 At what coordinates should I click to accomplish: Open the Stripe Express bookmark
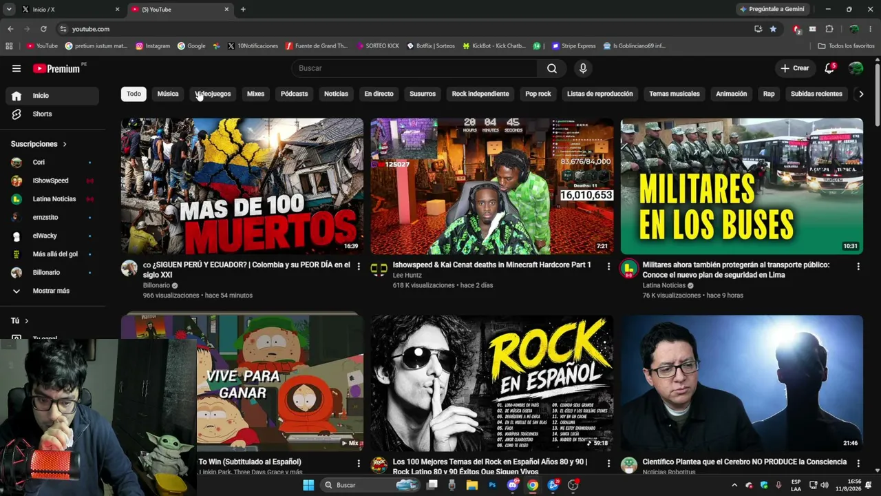click(573, 46)
